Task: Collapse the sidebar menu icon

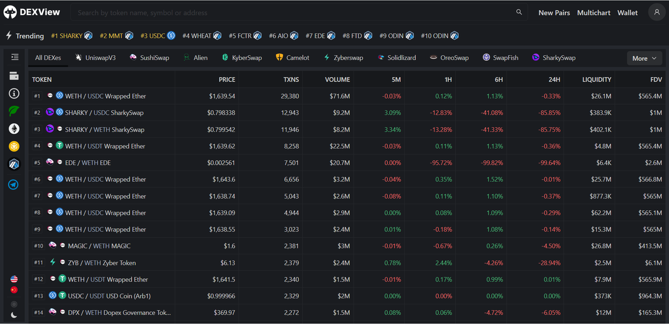Action: click(14, 57)
